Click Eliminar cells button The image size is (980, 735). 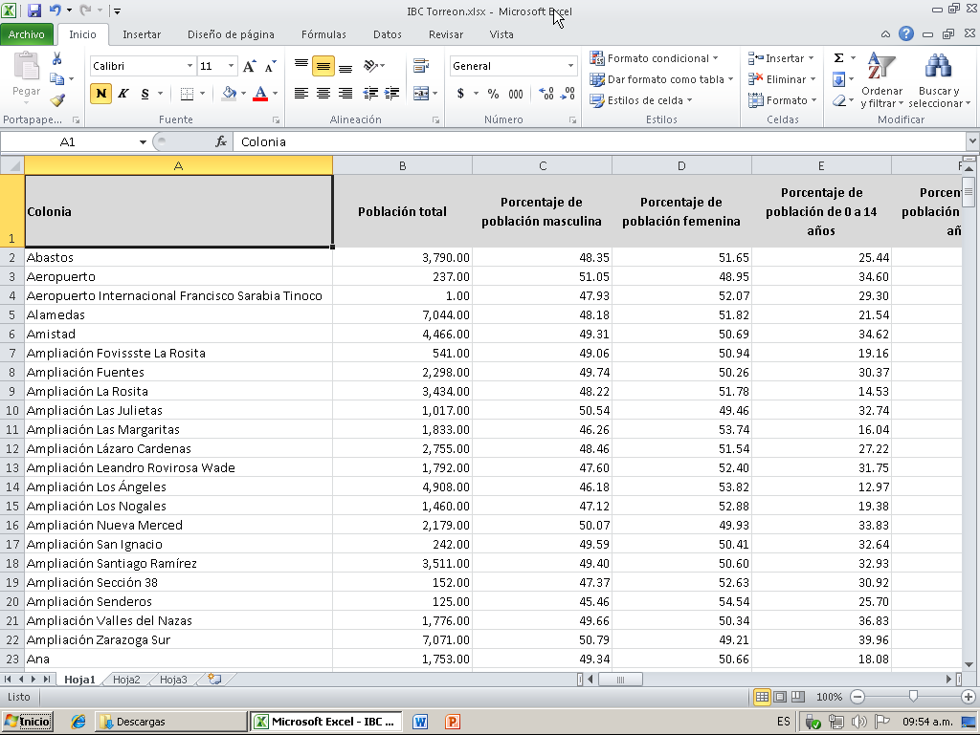click(783, 79)
